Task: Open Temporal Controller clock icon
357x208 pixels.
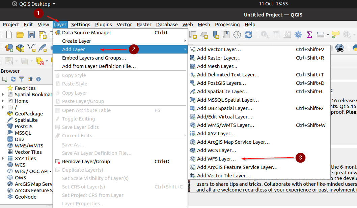Action: point(237,35)
